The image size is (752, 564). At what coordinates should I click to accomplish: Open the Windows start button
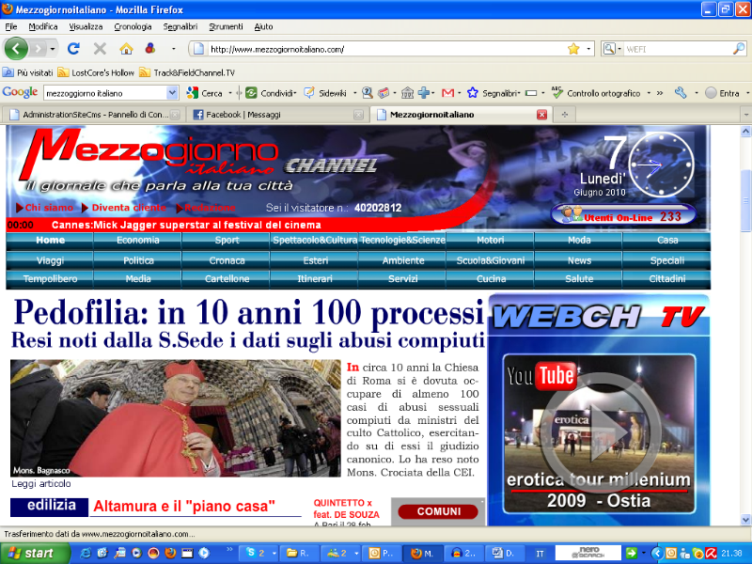pos(35,553)
